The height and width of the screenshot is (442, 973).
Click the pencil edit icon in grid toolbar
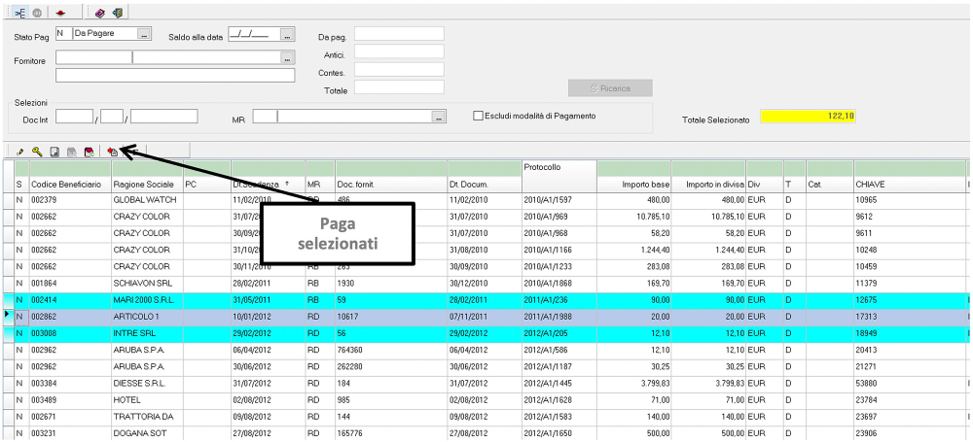point(21,152)
